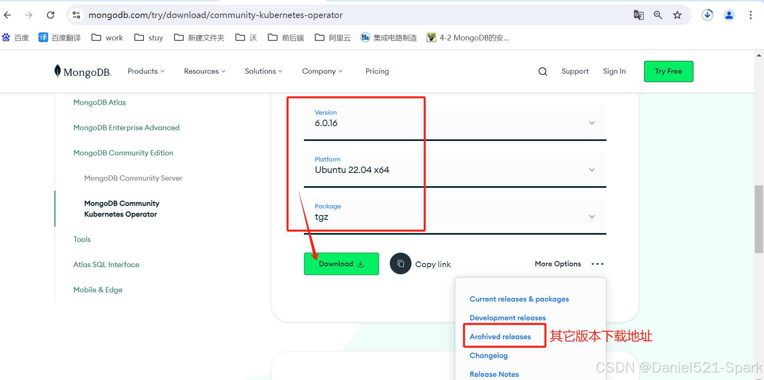Open MongoDB Enterprise Advanced in sidebar
This screenshot has width=764, height=380.
point(126,128)
